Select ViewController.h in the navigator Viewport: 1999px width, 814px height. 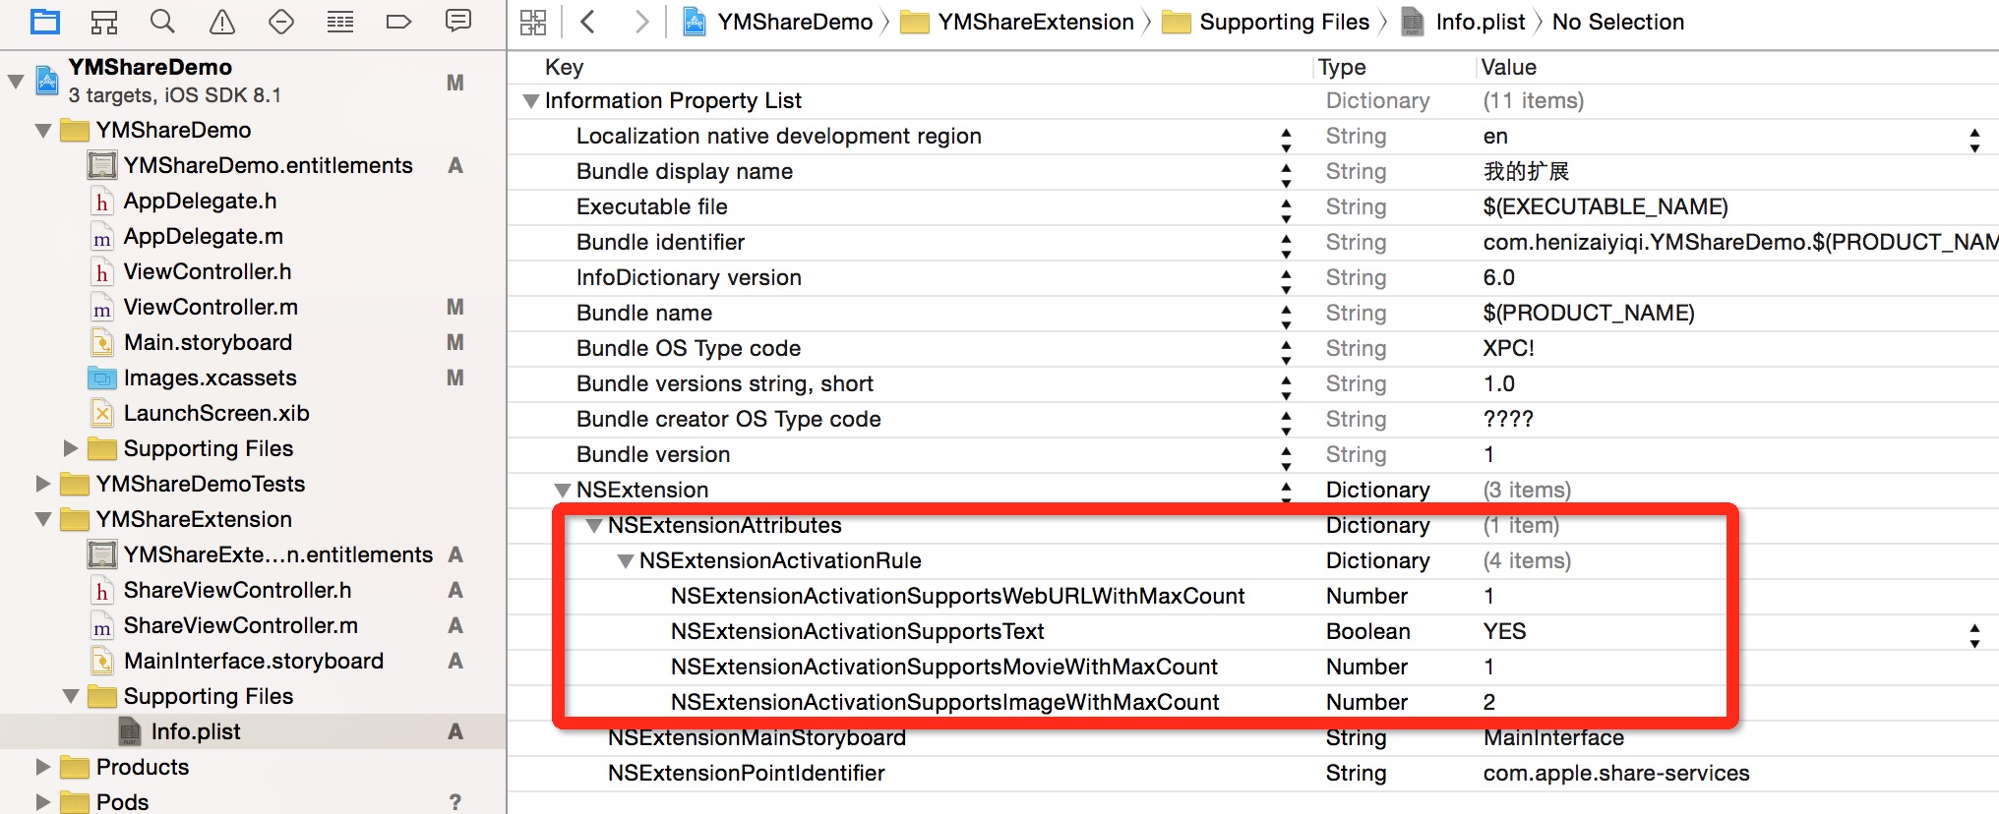click(208, 272)
